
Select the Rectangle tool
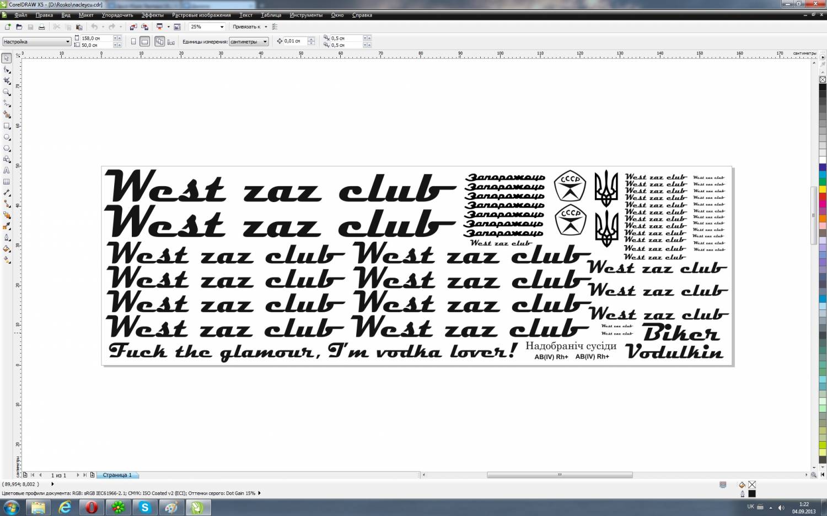(x=7, y=126)
